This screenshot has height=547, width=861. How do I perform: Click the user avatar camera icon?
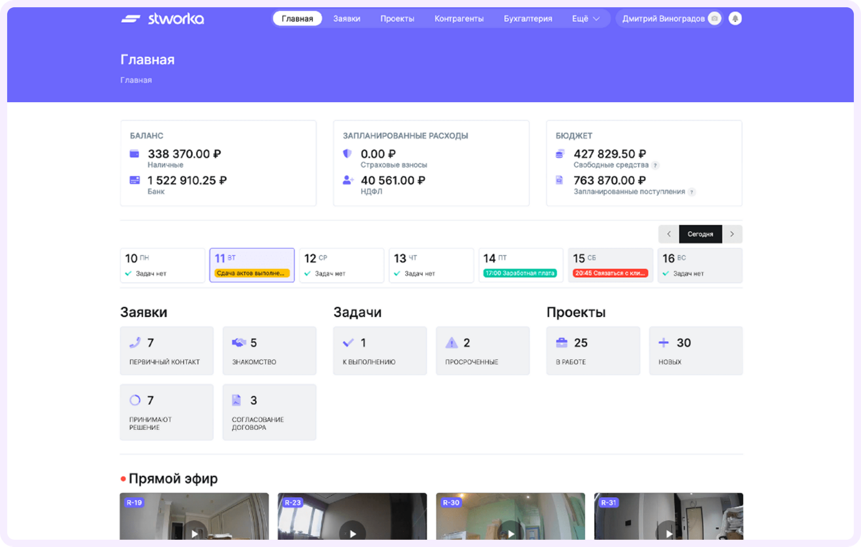pos(715,19)
